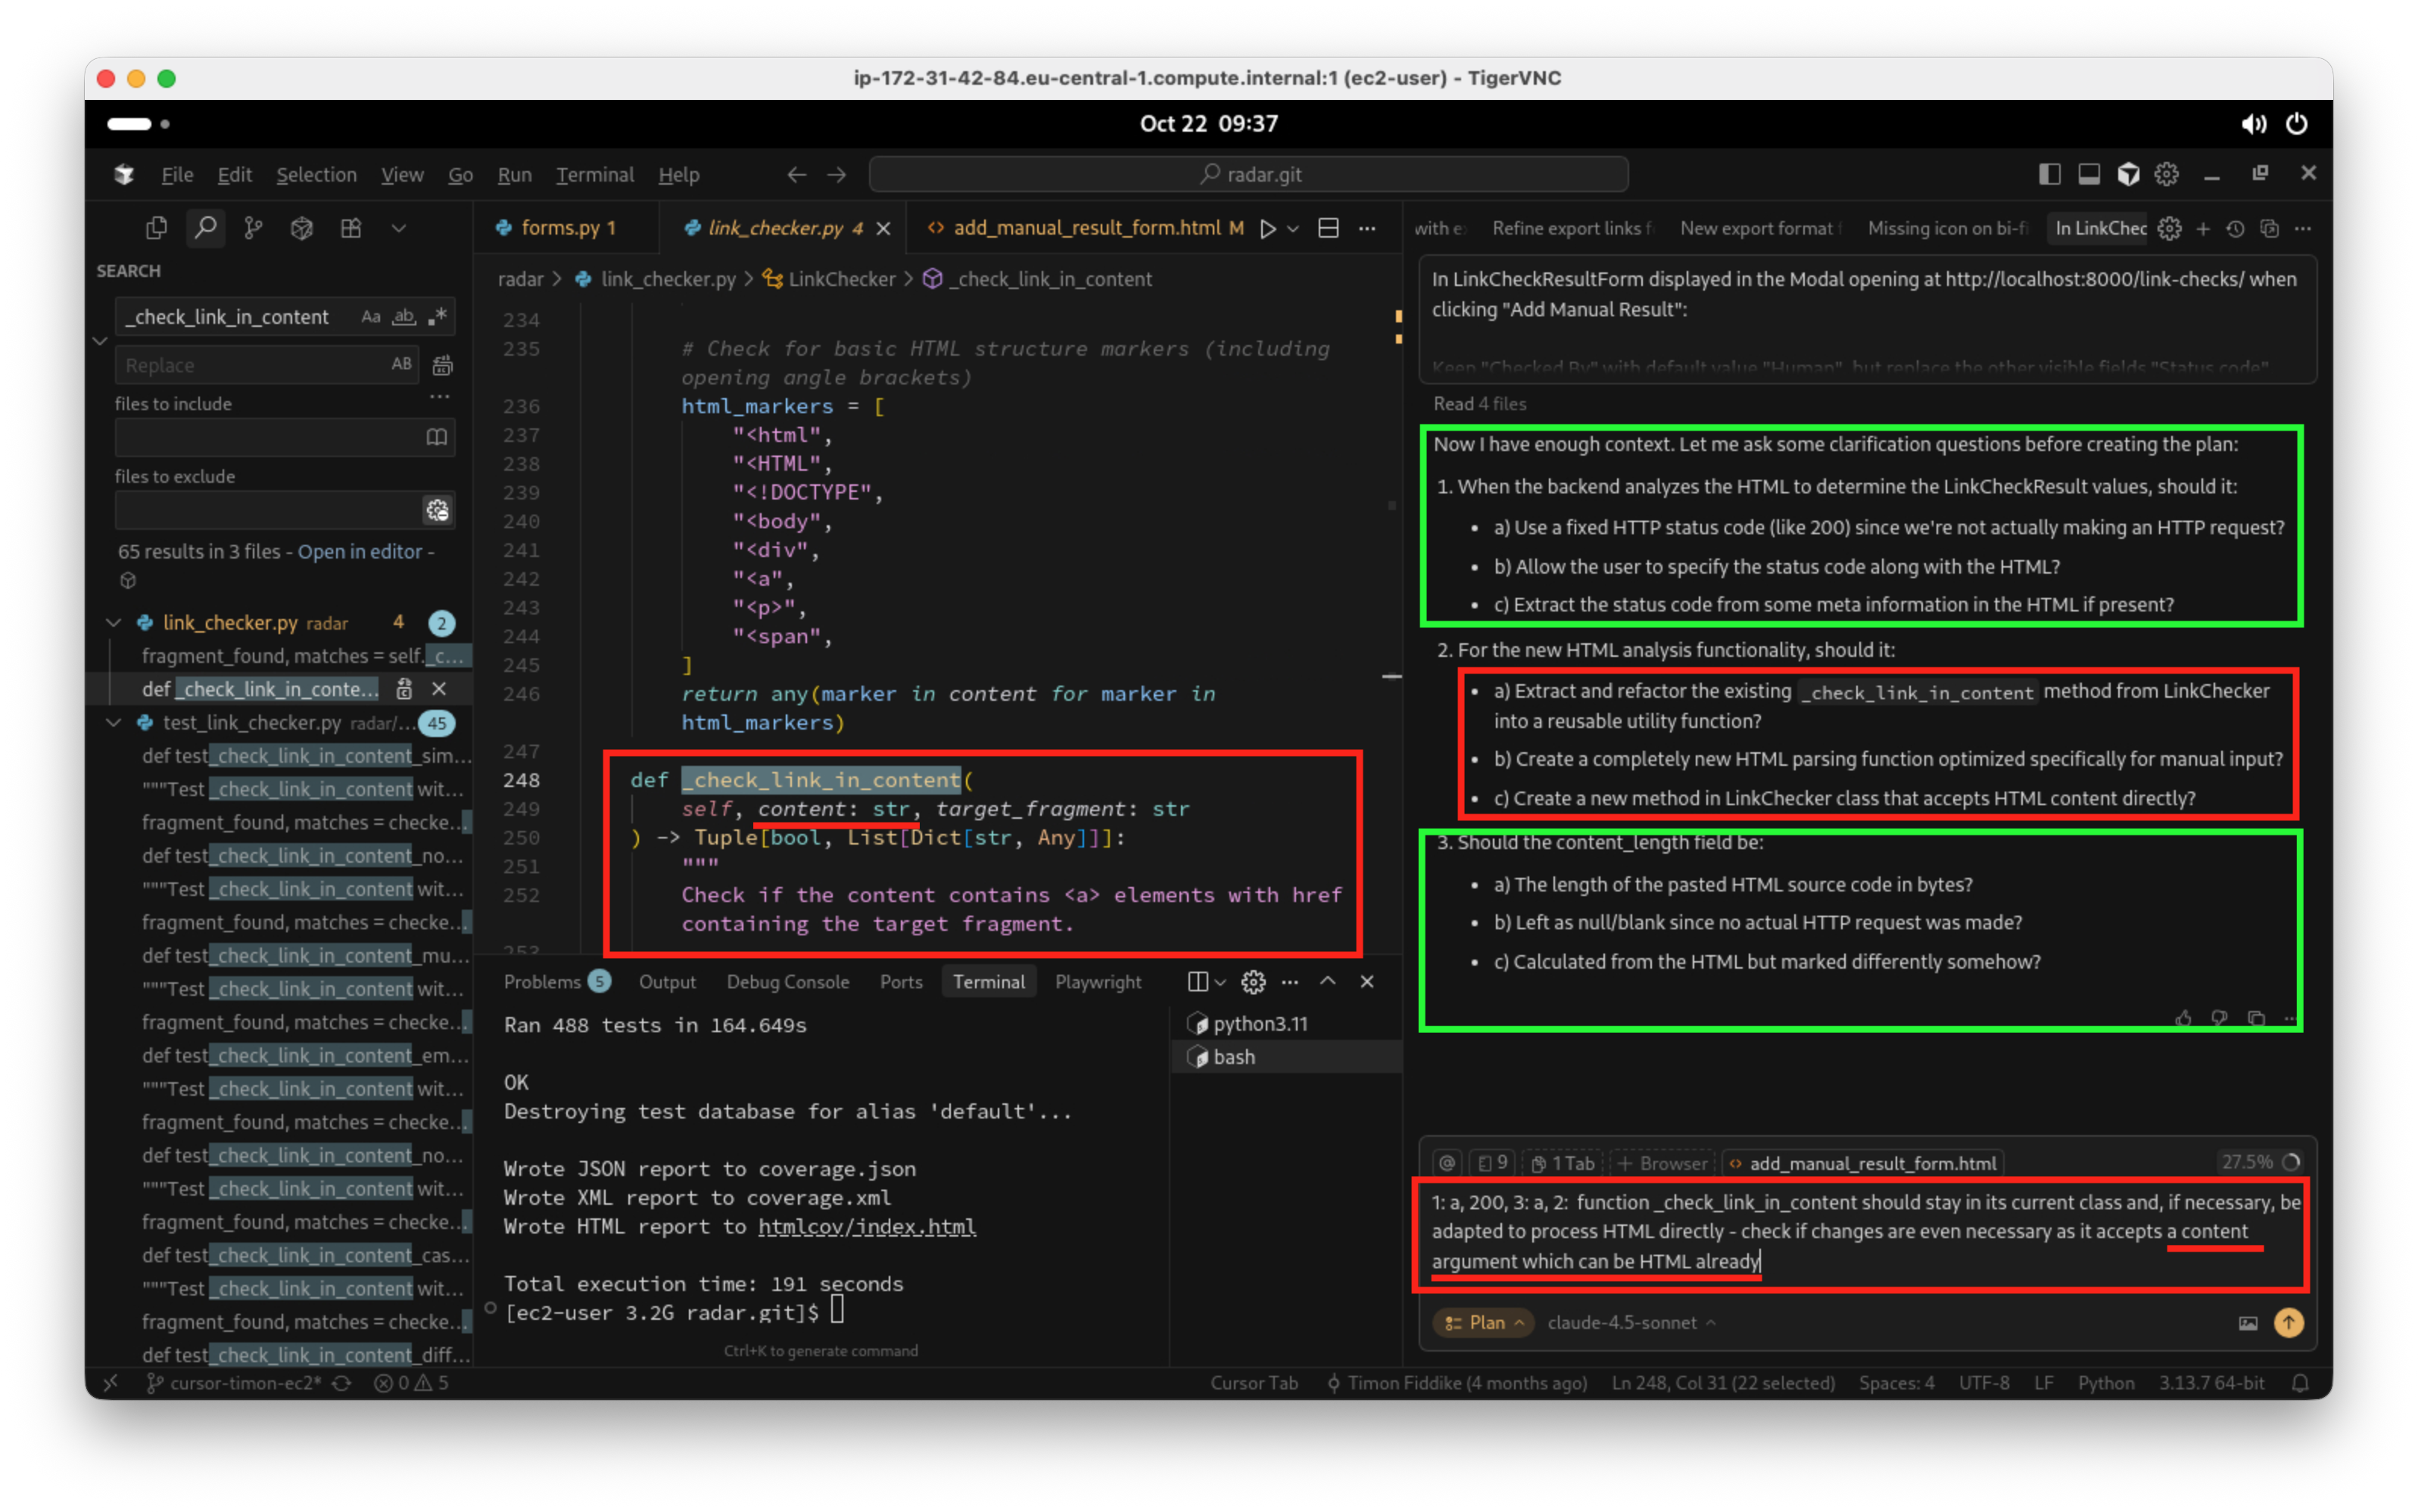The image size is (2418, 1512).
Task: Click the context usage 27.5% indicator
Action: (2259, 1162)
